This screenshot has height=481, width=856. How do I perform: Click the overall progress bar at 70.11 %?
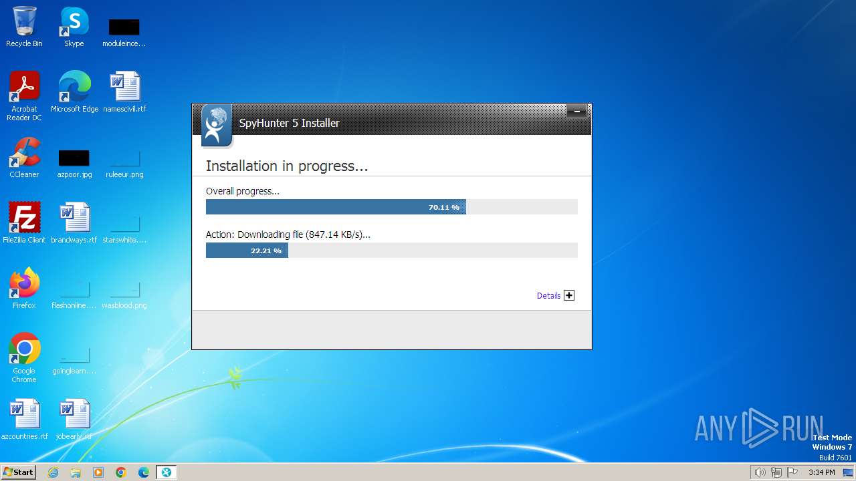pyautogui.click(x=391, y=207)
